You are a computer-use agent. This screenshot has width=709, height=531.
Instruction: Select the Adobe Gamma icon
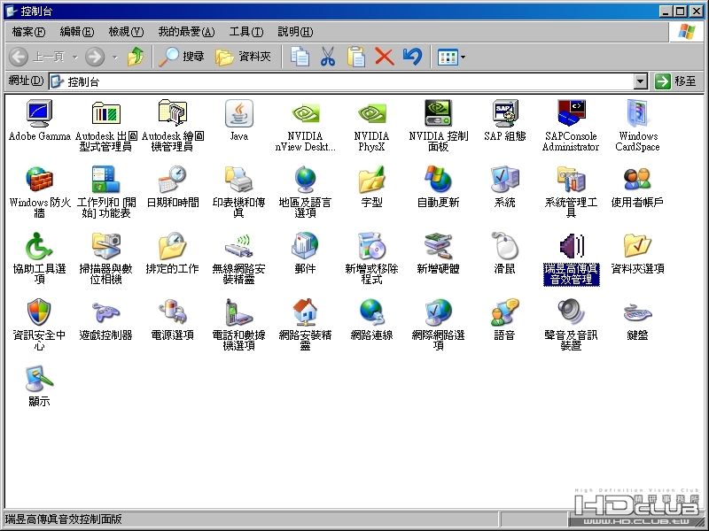point(39,114)
